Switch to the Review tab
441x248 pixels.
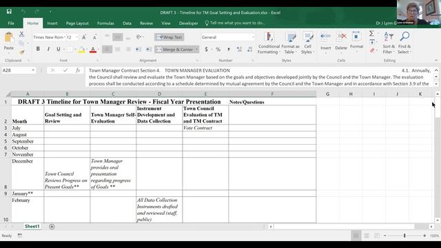[x=146, y=23]
